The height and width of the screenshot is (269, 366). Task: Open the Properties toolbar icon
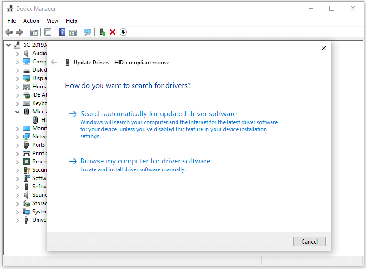click(x=48, y=32)
